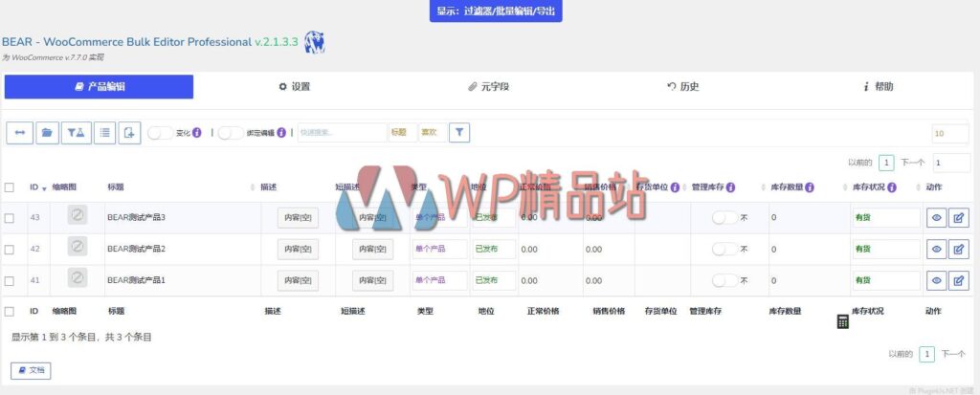Click the 快速搜索 input field
Screen dimensions: 980x395
pos(342,133)
